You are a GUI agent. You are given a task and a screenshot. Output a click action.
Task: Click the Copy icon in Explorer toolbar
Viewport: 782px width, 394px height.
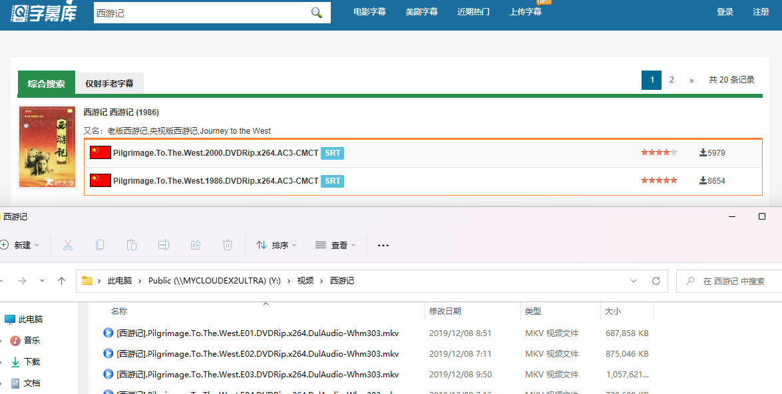click(100, 245)
